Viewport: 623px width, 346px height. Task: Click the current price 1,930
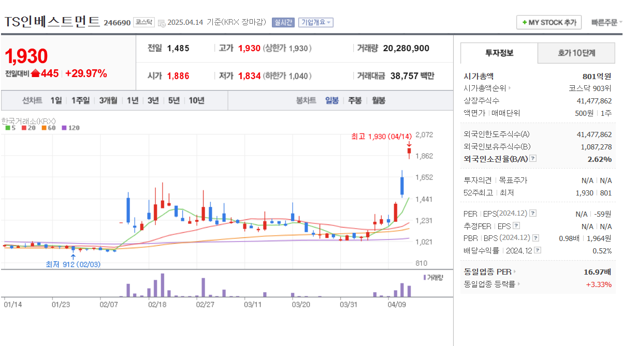(x=26, y=56)
